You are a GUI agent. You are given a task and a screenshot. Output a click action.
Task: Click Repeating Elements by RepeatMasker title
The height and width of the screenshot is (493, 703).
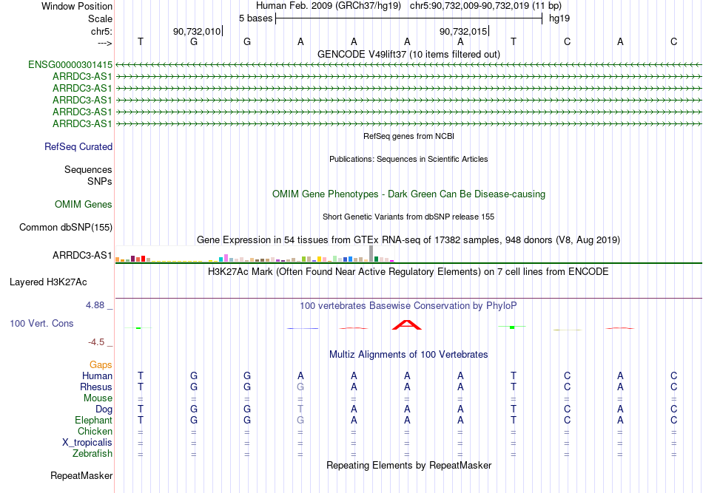click(408, 465)
